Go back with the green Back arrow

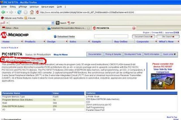3,12
